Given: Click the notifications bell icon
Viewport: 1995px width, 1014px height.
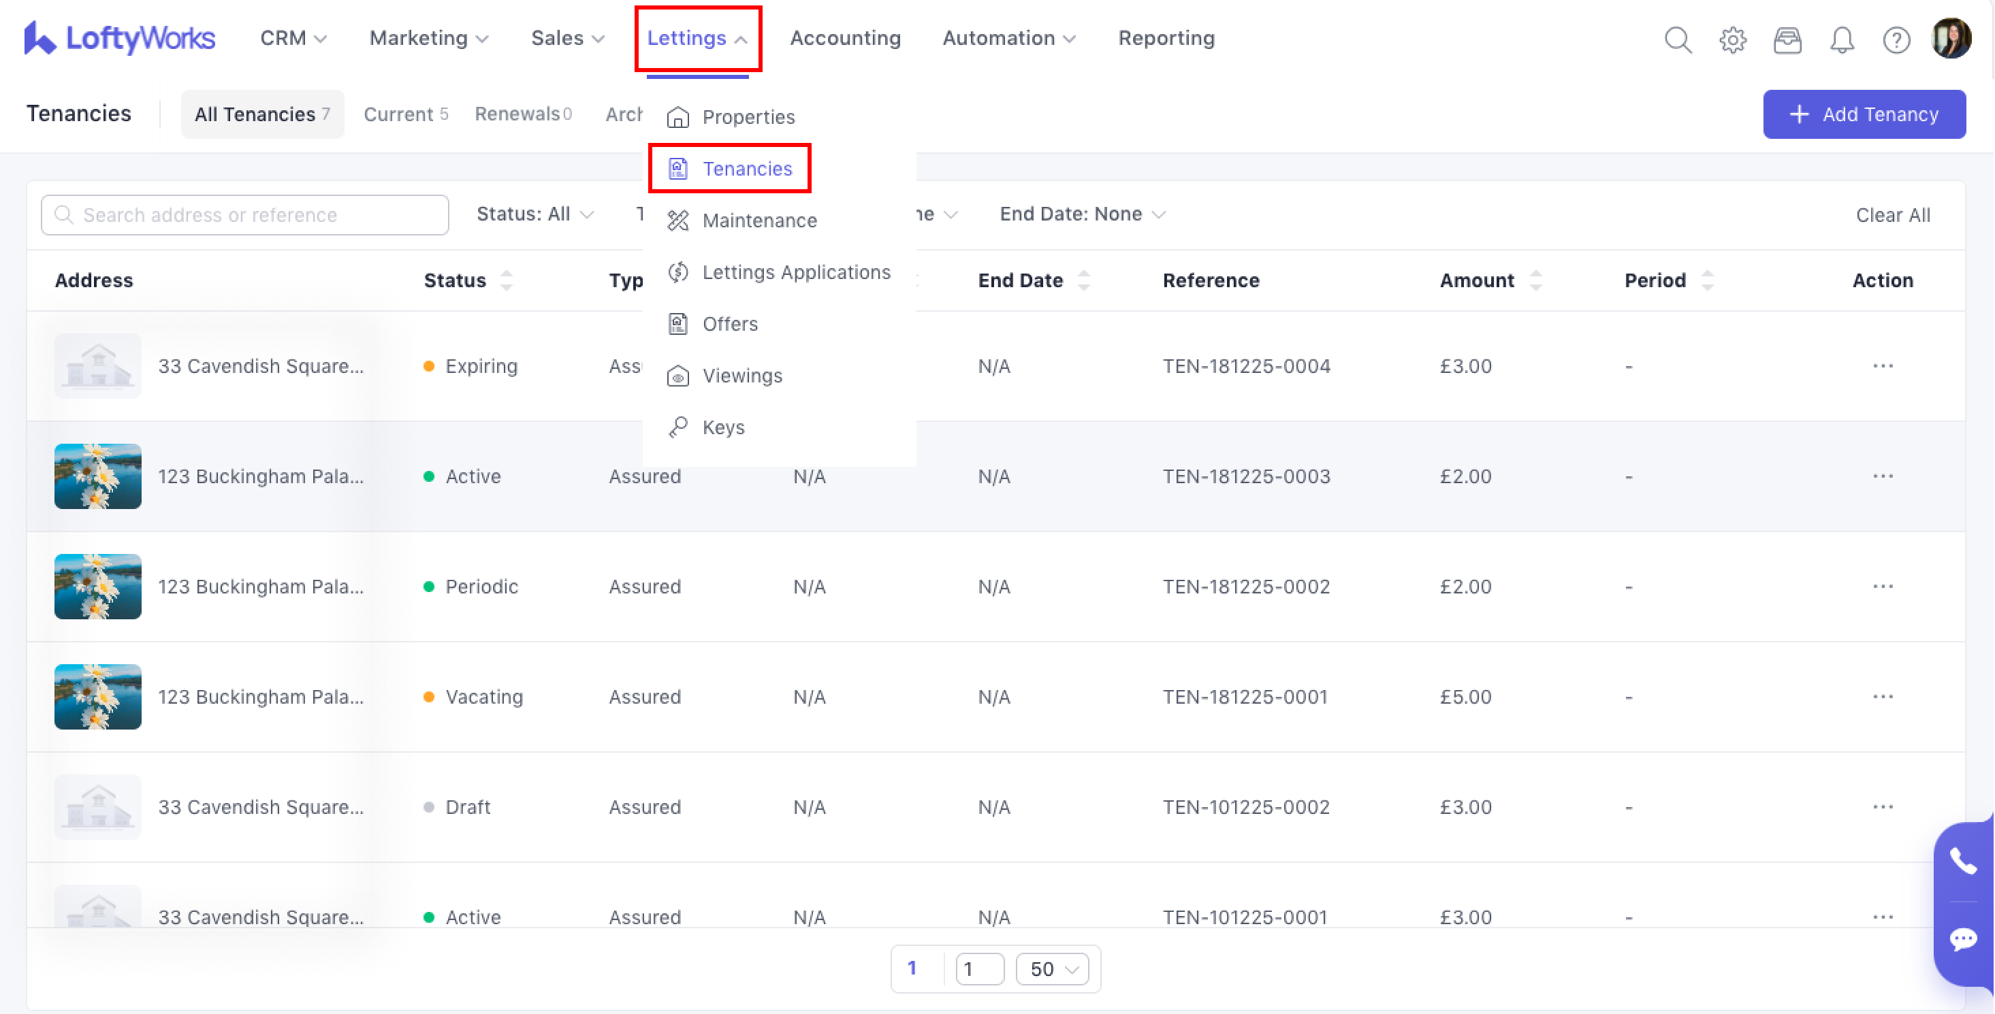Looking at the screenshot, I should 1842,39.
